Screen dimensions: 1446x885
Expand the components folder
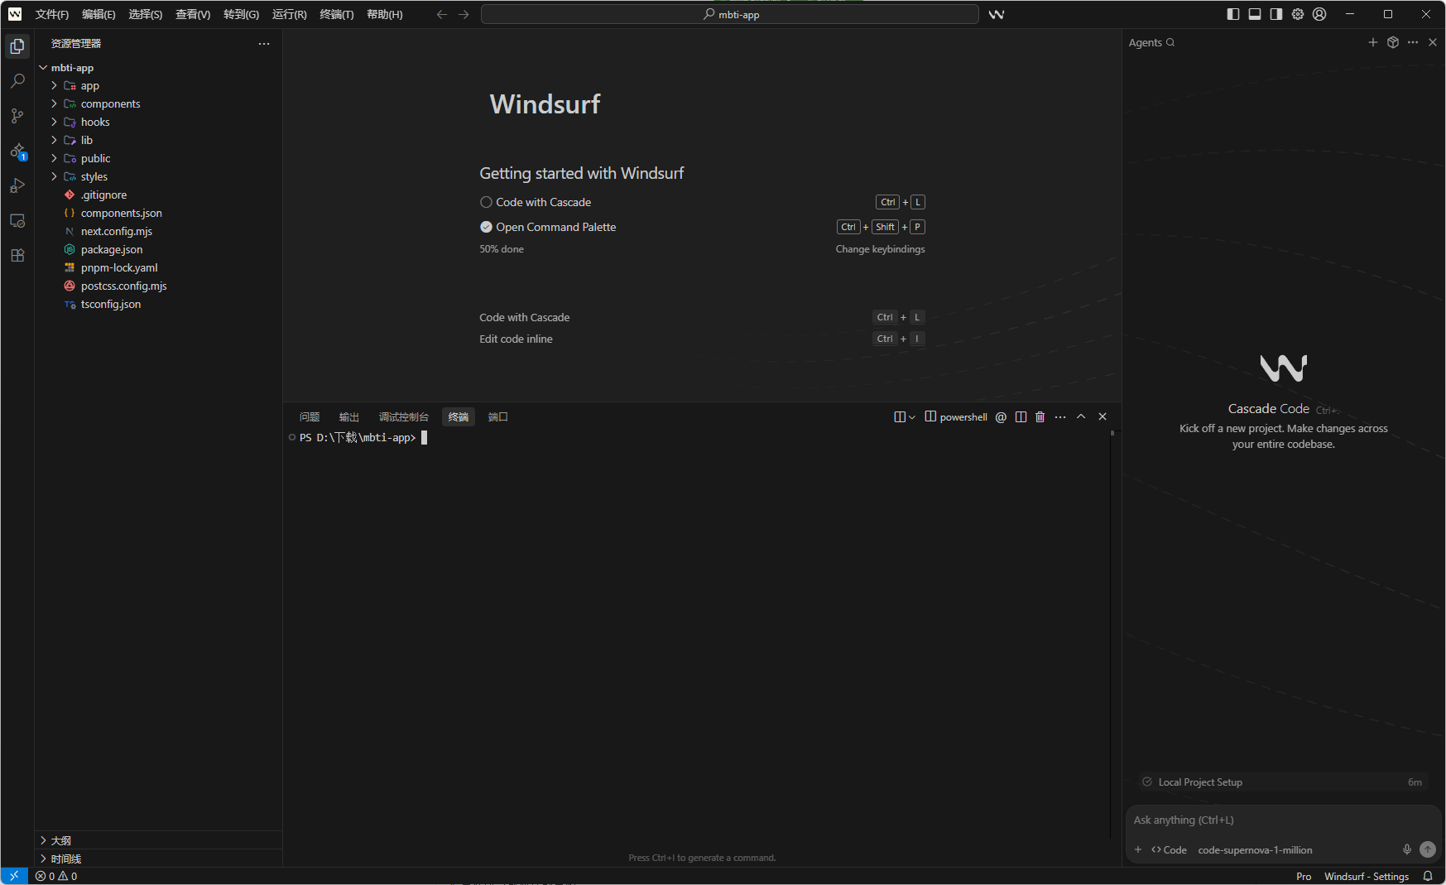coord(110,103)
